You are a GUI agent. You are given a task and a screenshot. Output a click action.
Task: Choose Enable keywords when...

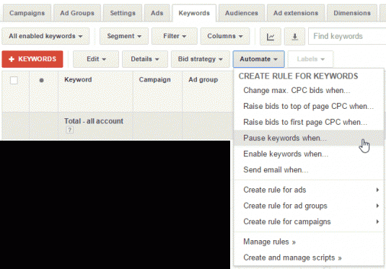point(309,154)
